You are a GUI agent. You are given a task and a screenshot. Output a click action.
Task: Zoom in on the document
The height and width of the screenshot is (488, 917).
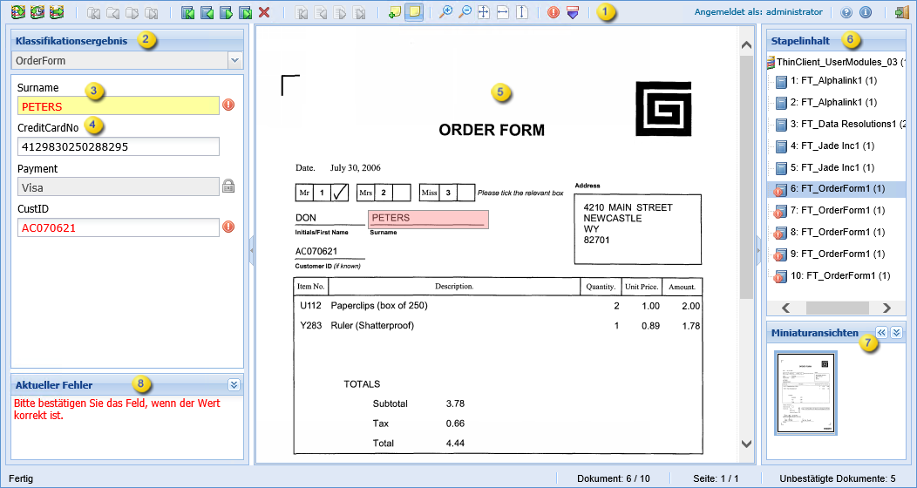tap(445, 13)
